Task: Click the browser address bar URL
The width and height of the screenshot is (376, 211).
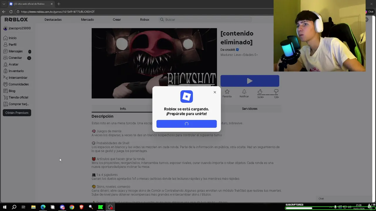Action: (x=58, y=12)
